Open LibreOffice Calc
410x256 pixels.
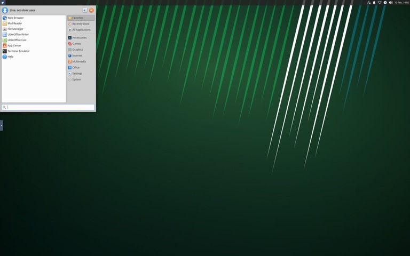tap(34, 40)
